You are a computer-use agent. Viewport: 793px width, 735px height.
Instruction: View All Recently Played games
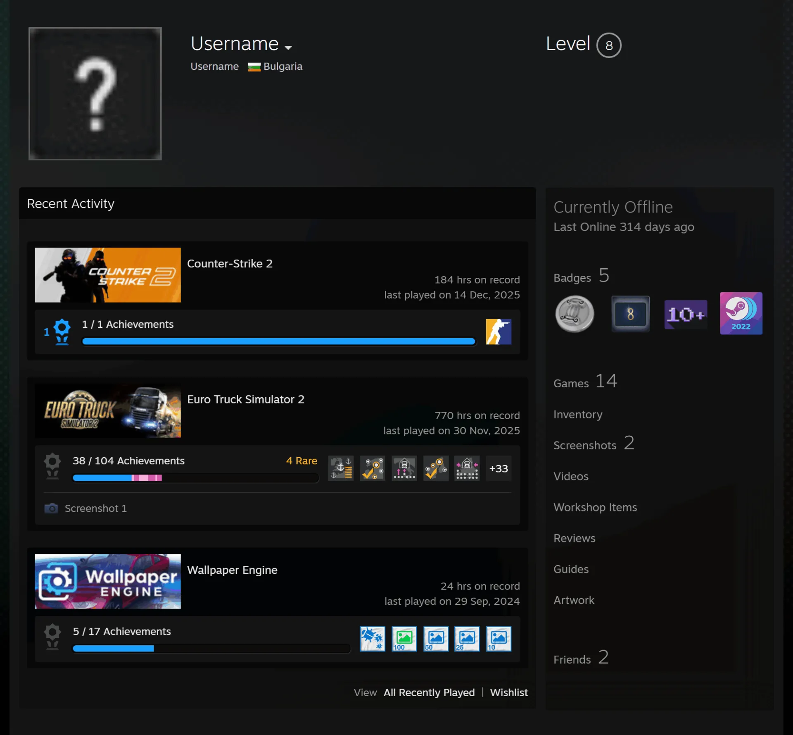[x=429, y=692]
